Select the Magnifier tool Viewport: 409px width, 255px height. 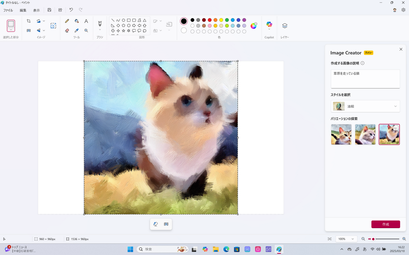tap(86, 30)
